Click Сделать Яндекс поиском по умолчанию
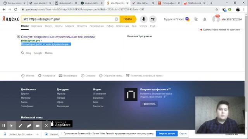 point(220,30)
